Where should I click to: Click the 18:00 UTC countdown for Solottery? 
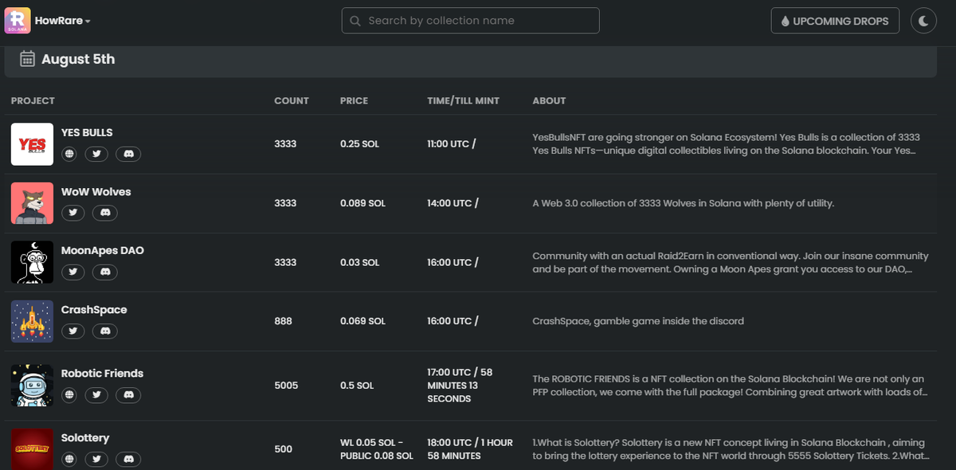point(470,449)
